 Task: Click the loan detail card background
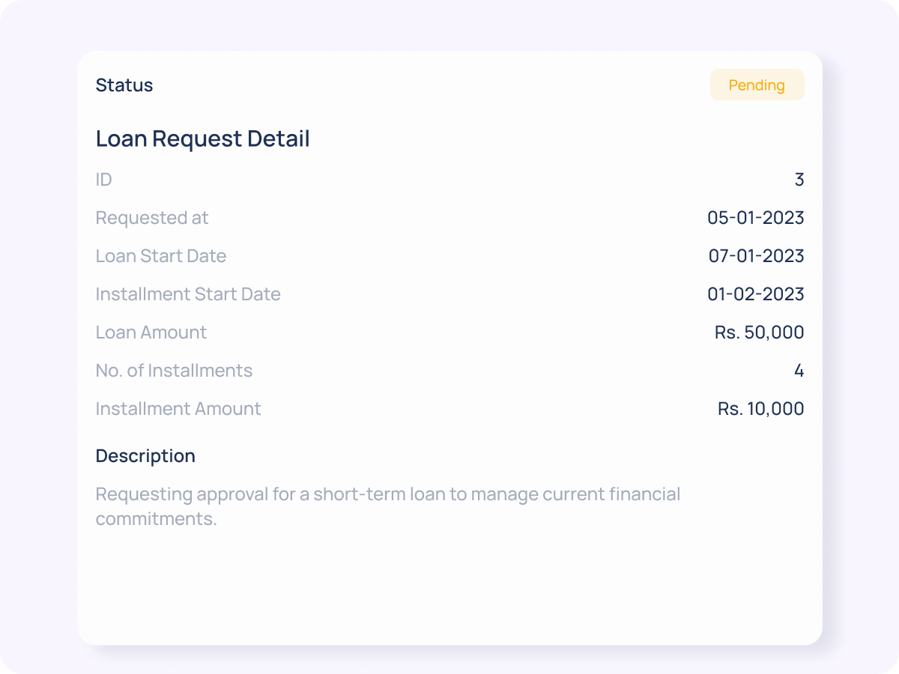[449, 584]
